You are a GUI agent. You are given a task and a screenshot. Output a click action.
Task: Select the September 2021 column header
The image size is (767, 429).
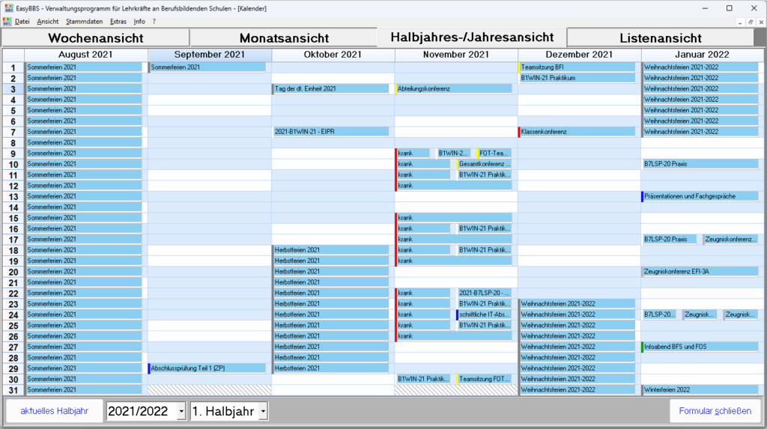[x=210, y=55]
